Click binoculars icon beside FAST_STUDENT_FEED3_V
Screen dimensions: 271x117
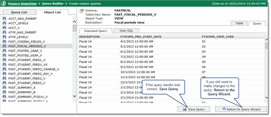(x=4, y=83)
